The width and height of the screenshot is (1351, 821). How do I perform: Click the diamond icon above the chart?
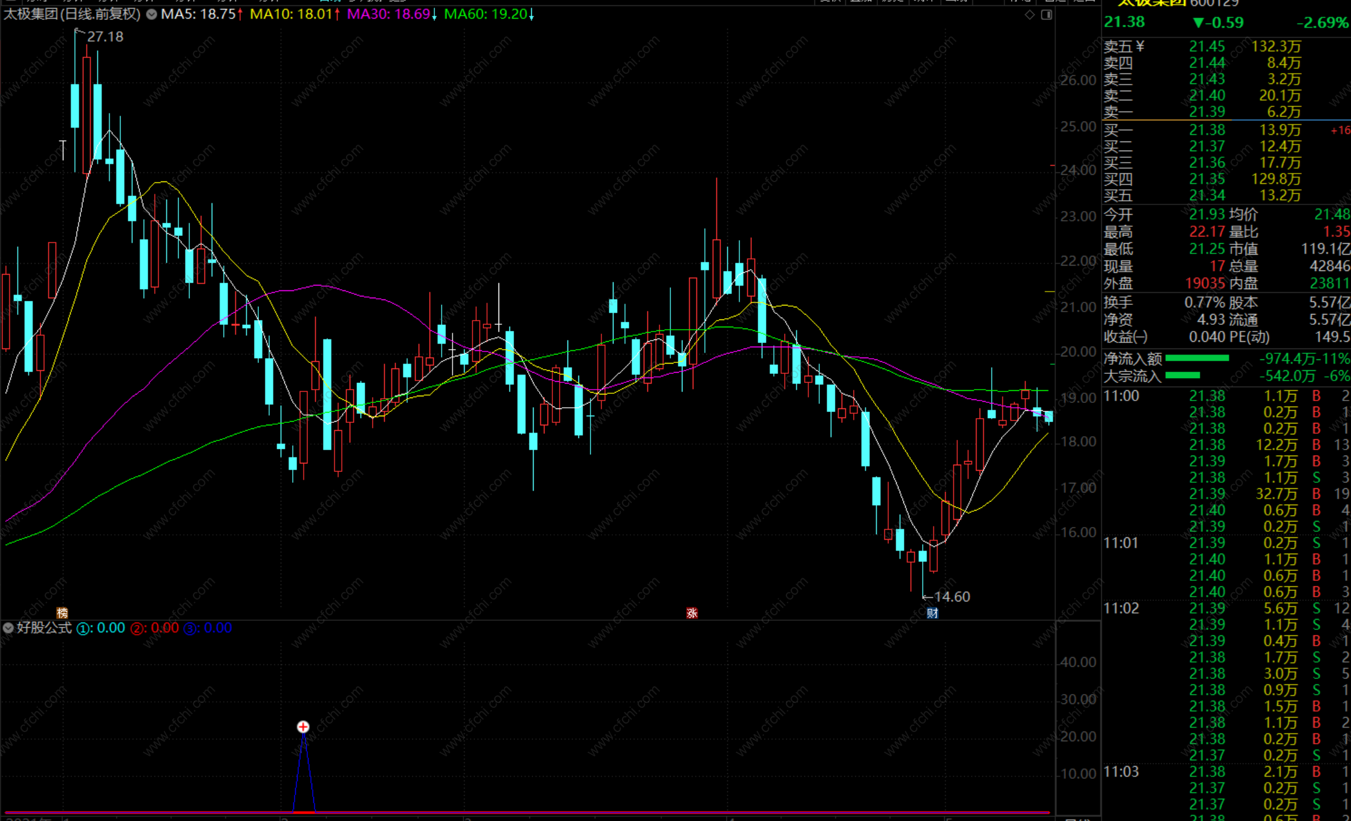click(x=1030, y=15)
